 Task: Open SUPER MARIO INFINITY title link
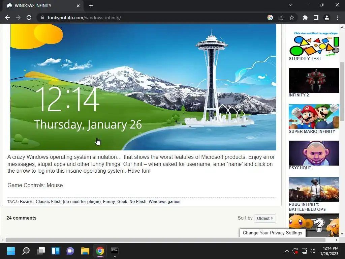point(312,132)
